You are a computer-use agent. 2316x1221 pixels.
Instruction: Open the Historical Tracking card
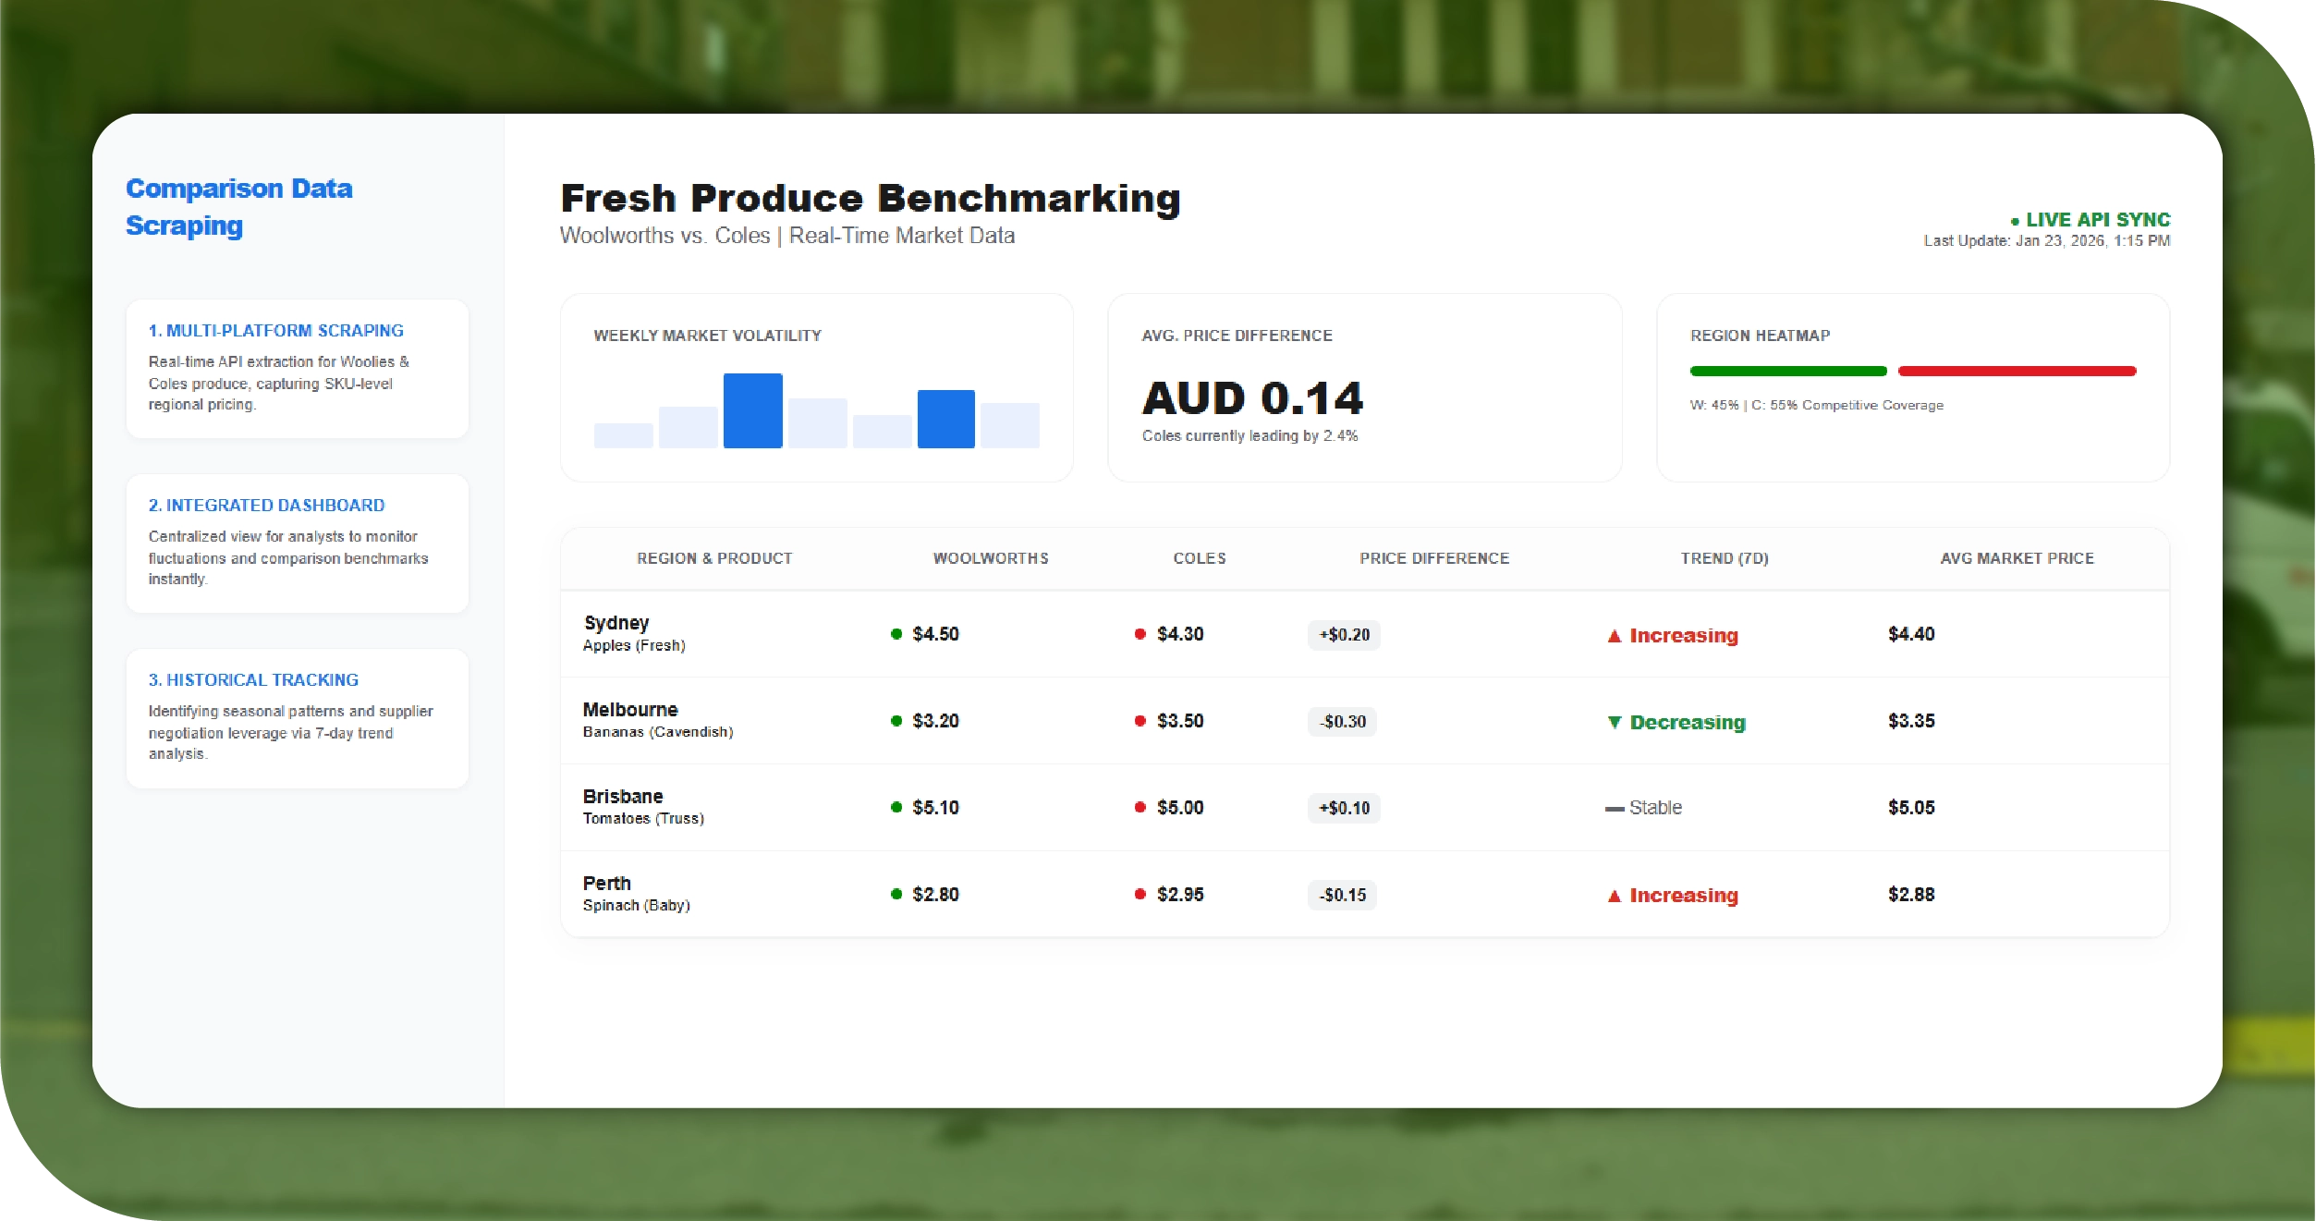click(x=297, y=717)
